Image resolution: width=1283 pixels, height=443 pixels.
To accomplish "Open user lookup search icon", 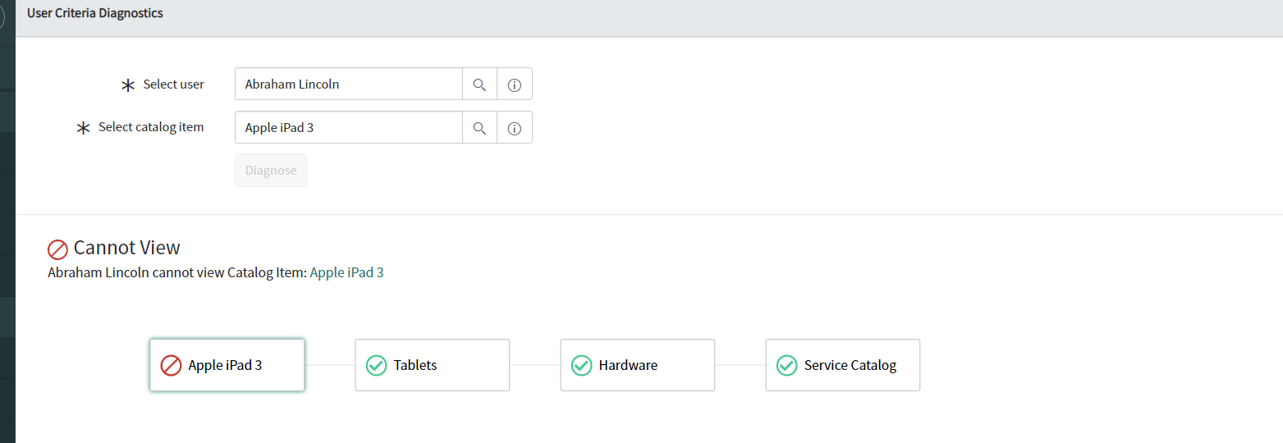I will coord(480,84).
